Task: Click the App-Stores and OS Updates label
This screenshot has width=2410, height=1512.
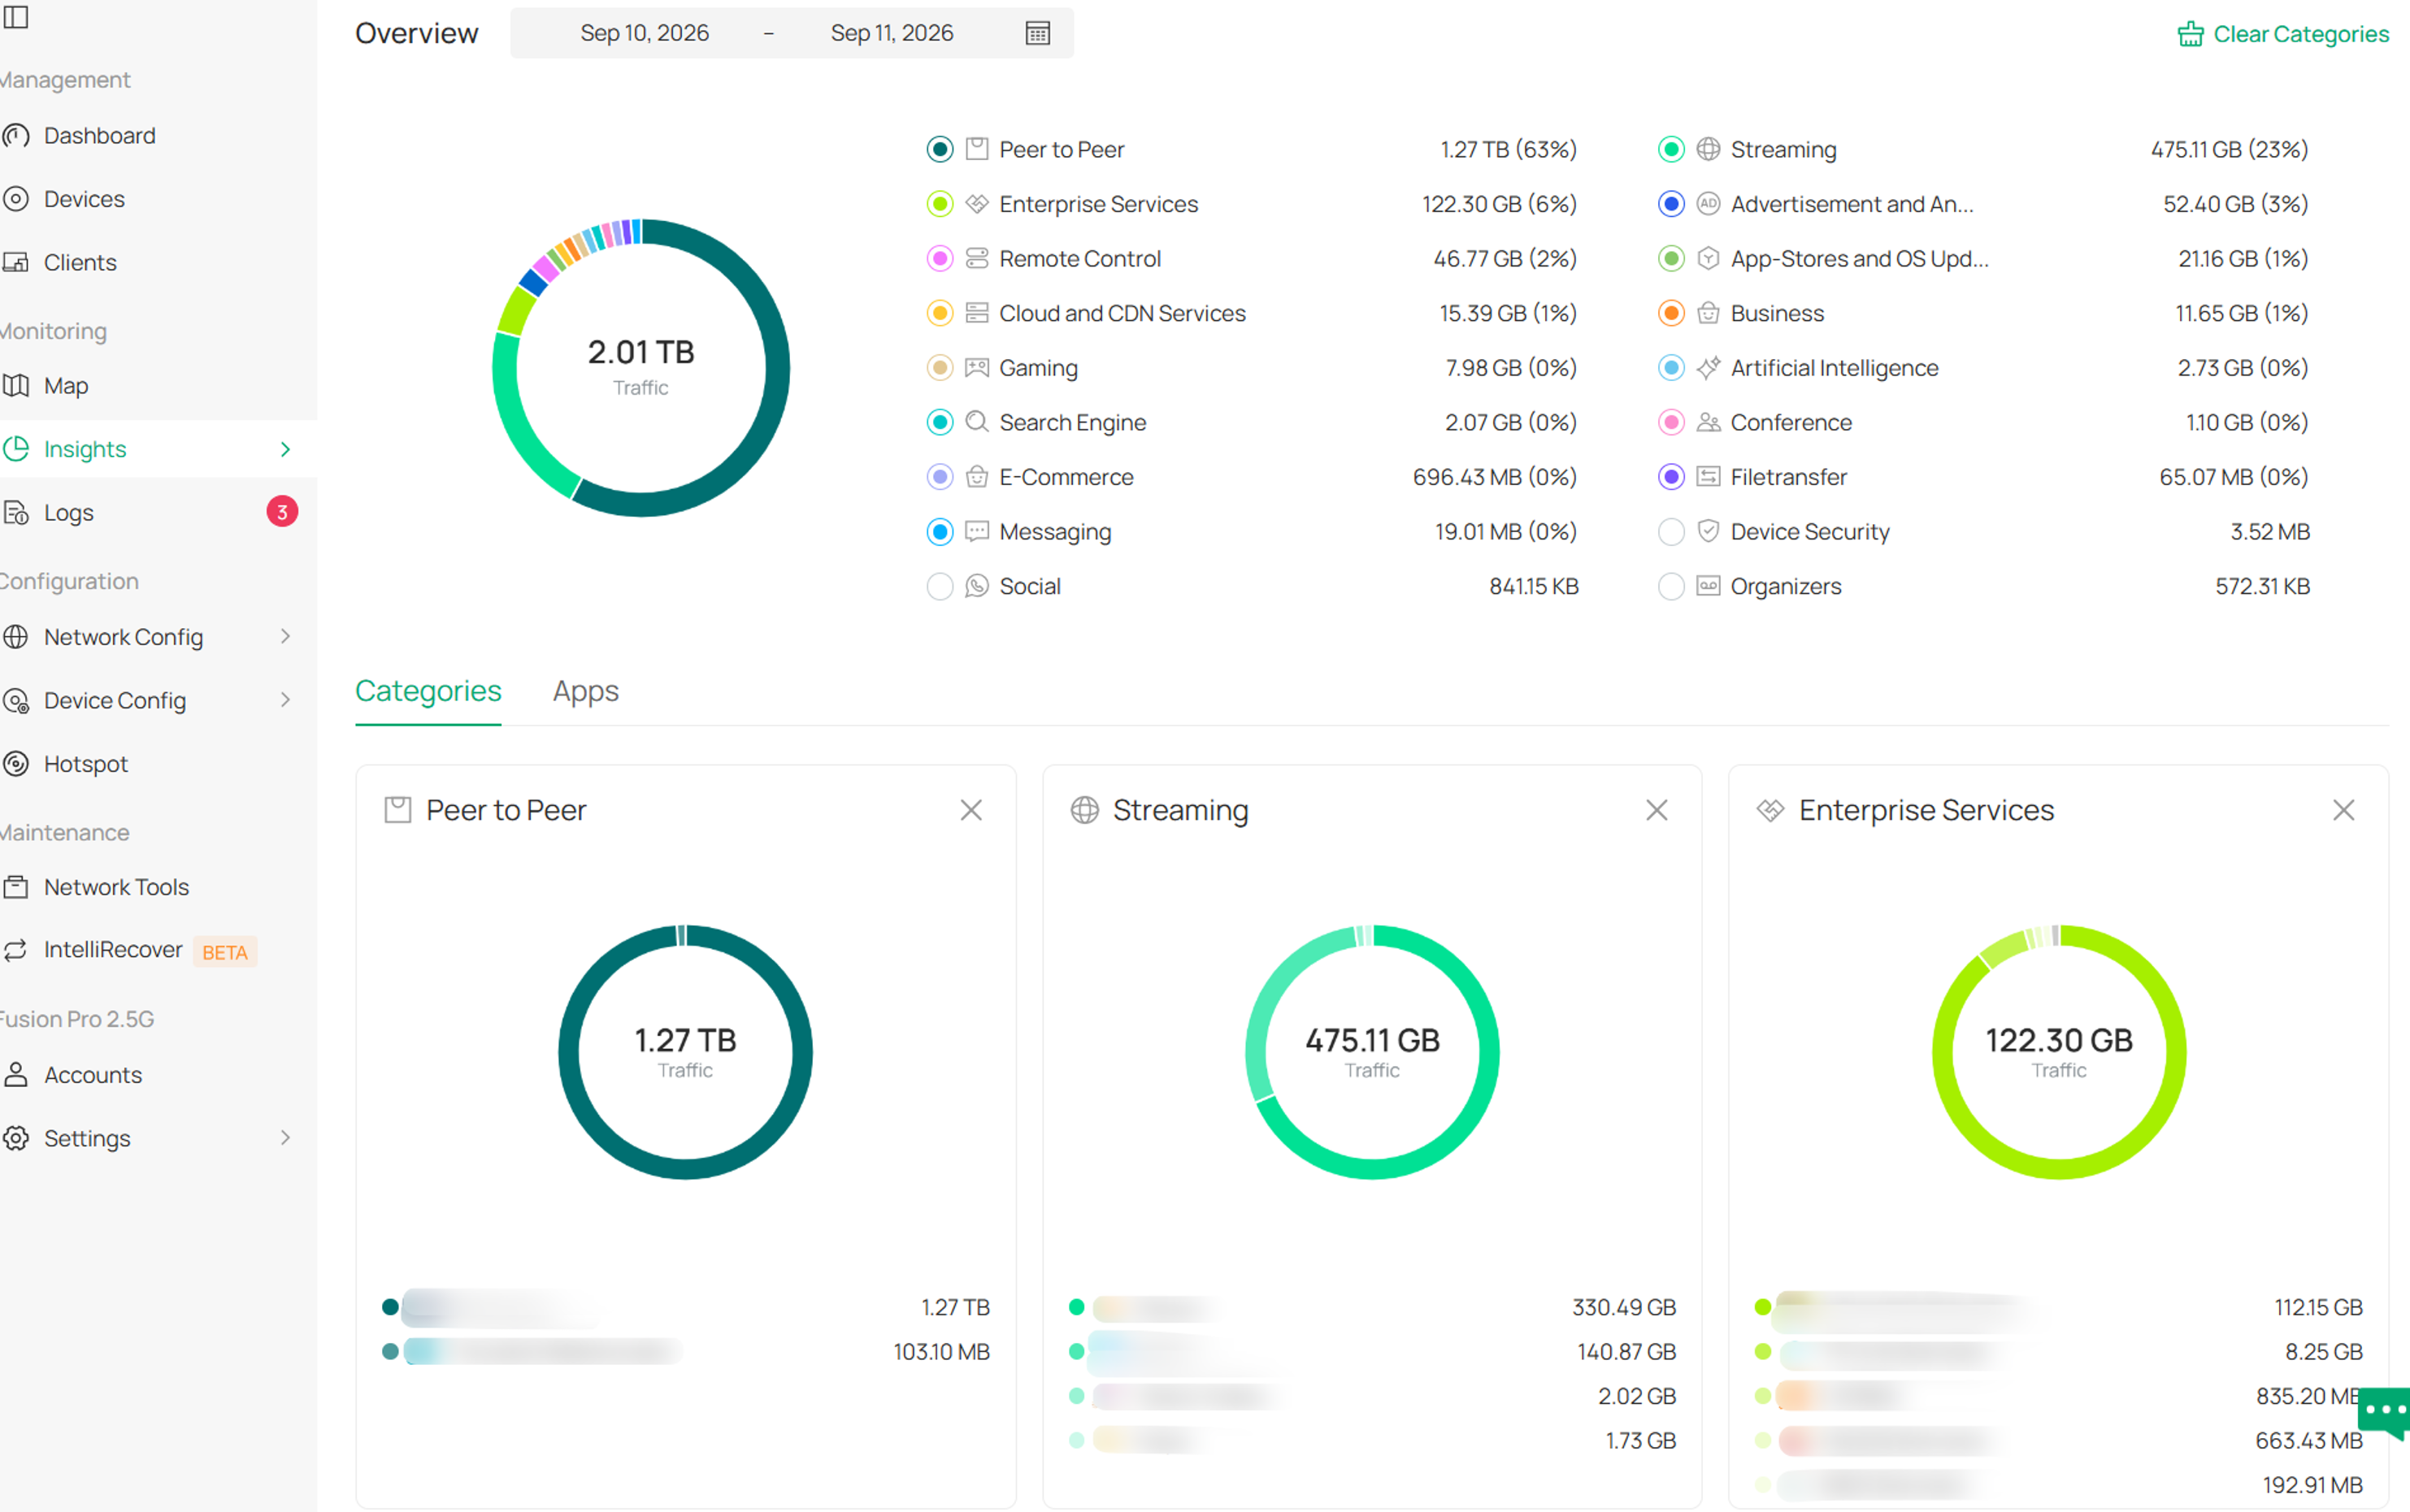Action: pyautogui.click(x=1859, y=258)
